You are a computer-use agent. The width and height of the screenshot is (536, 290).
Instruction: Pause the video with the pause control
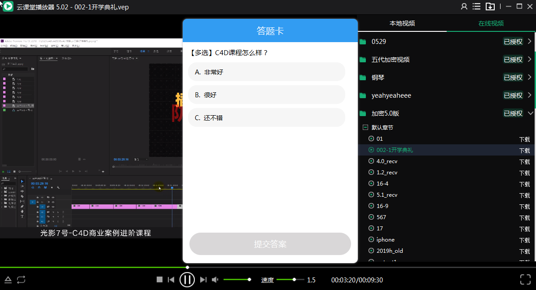pos(187,279)
